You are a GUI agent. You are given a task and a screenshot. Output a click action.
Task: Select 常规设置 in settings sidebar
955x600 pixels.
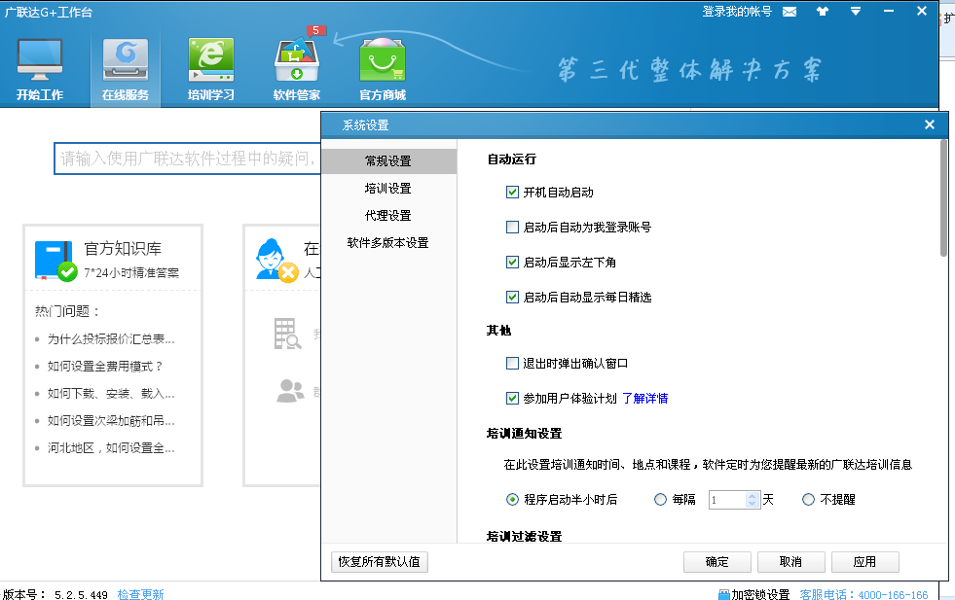(388, 161)
